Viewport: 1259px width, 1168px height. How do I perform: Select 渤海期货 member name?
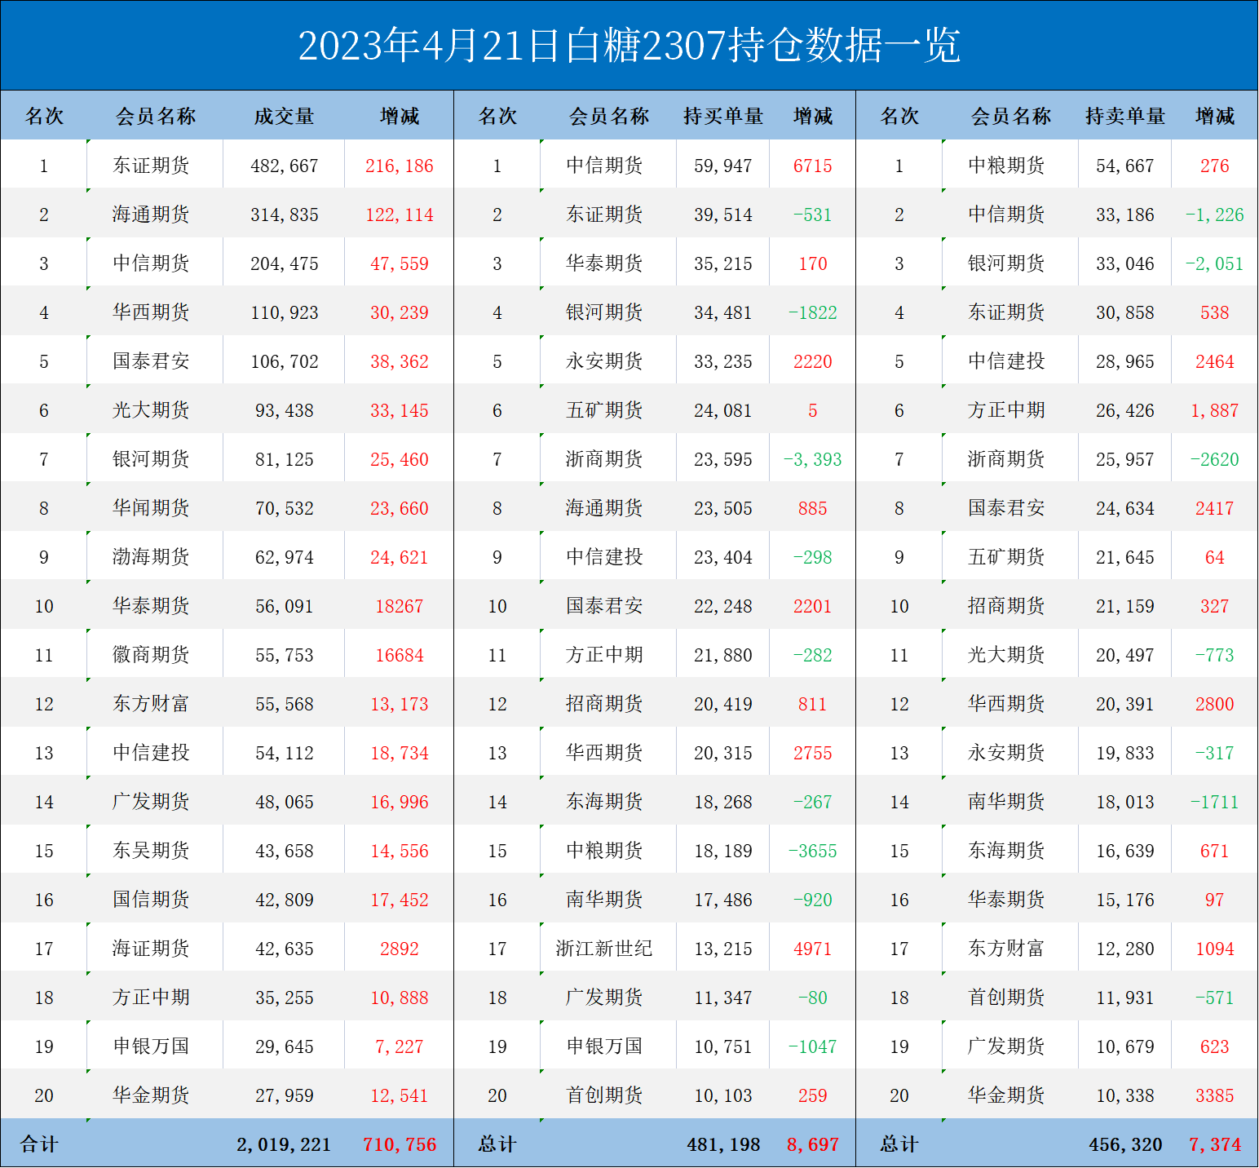coord(151,557)
